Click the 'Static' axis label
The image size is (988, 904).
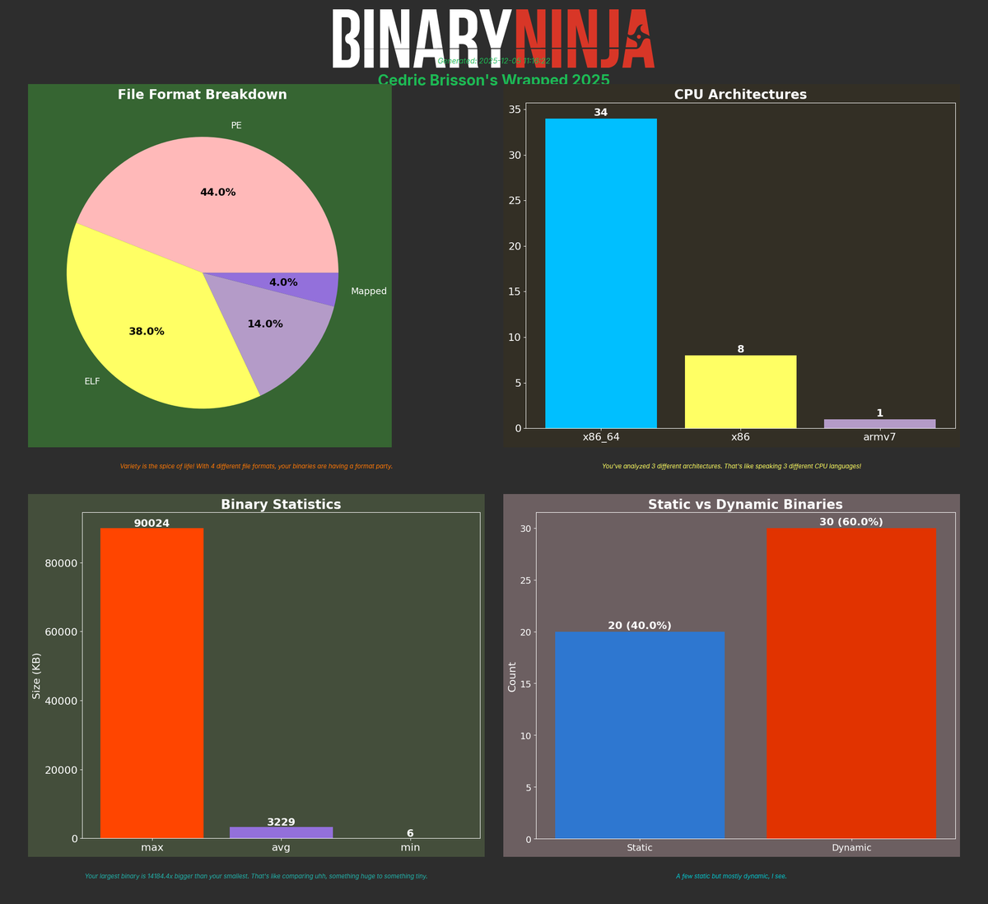point(640,847)
